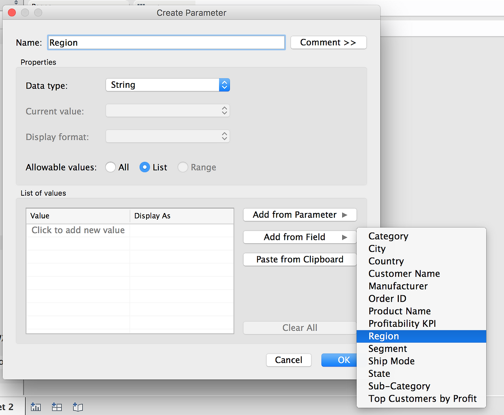Select Top Customers by Profit field
Viewport: 504px width, 415px height.
tap(421, 398)
